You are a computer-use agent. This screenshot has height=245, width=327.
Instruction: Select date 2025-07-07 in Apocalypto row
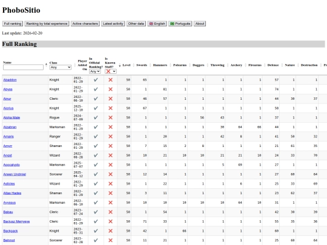[78, 165]
